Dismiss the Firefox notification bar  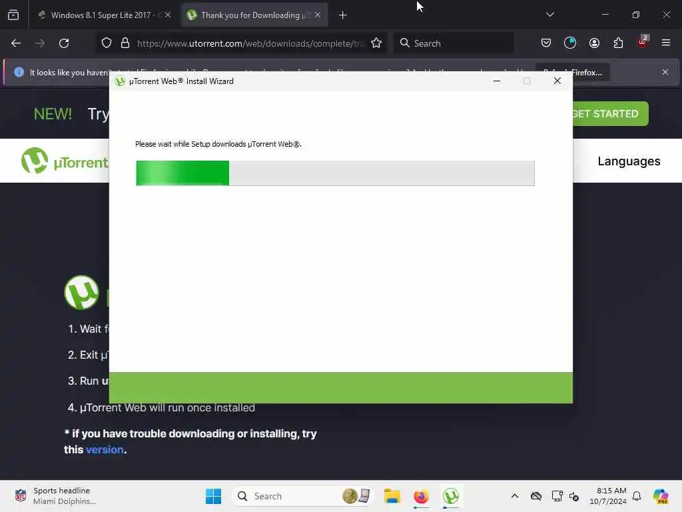(665, 72)
